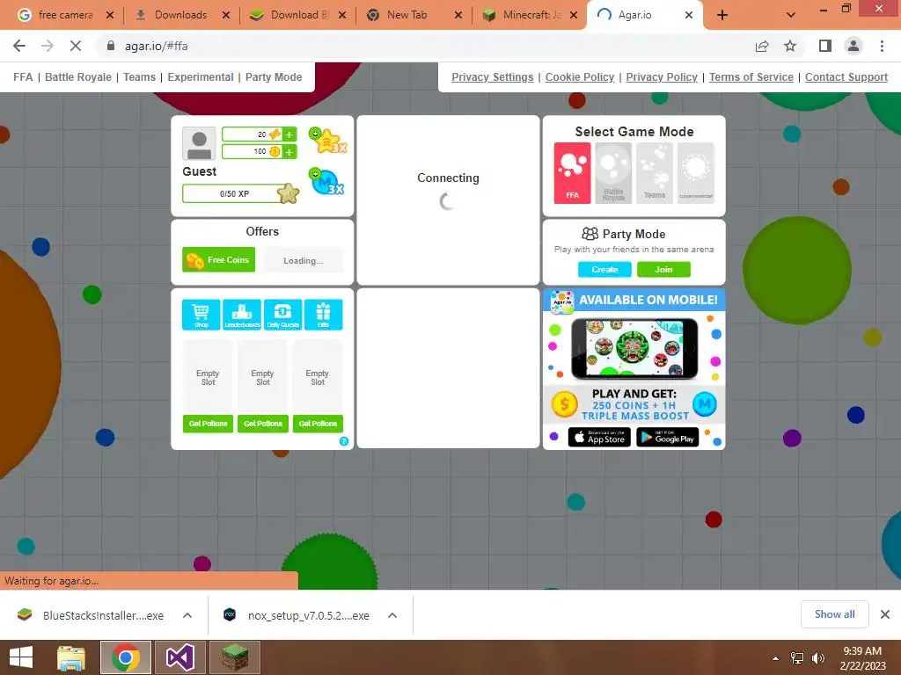Click Party Mode in top navigation
The image size is (901, 675).
(x=274, y=77)
